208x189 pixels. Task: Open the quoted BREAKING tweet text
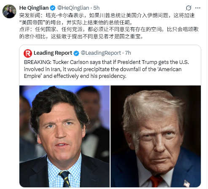[x=106, y=69]
